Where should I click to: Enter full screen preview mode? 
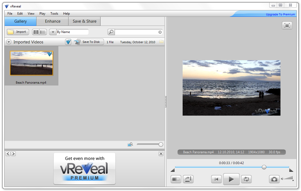pyautogui.click(x=287, y=26)
